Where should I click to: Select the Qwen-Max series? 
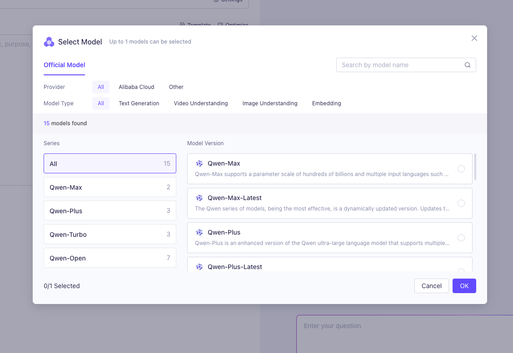pyautogui.click(x=110, y=187)
